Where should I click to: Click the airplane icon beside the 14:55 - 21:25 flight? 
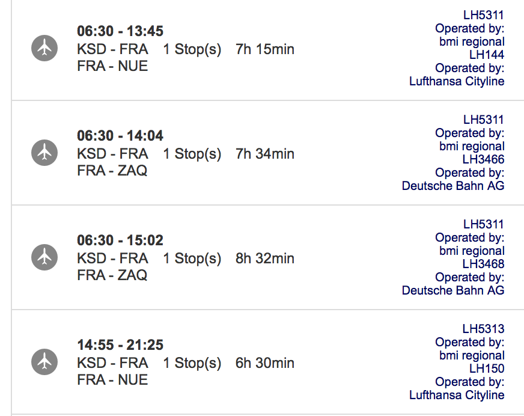[44, 362]
